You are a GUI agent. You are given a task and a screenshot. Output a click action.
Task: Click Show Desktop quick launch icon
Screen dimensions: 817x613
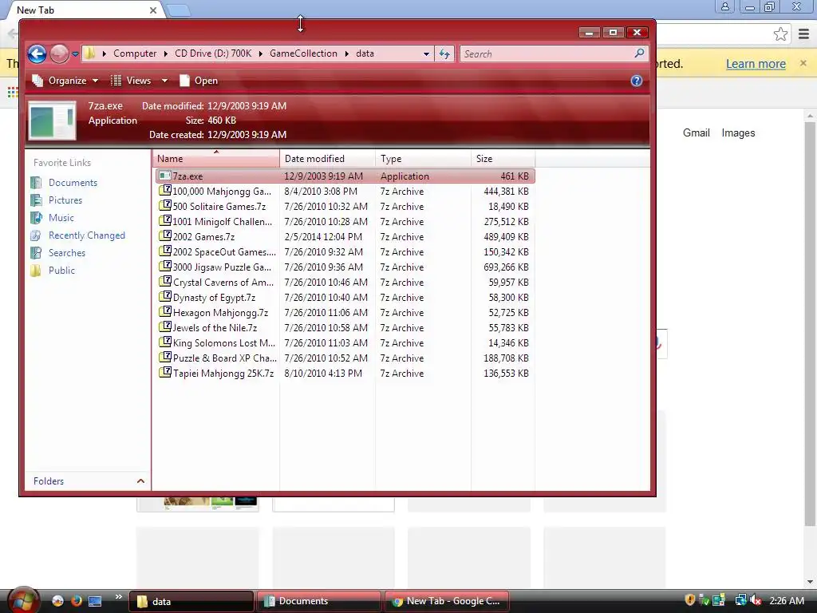pos(95,601)
